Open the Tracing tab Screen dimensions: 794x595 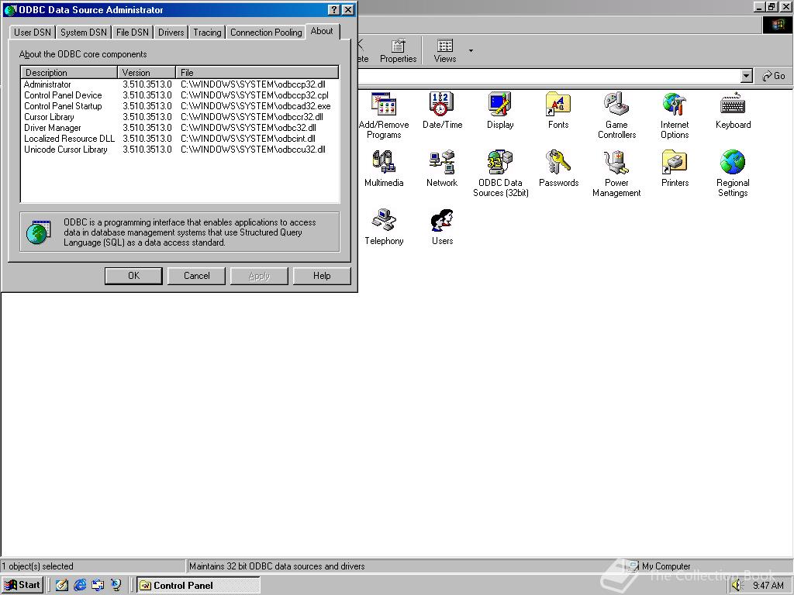[x=207, y=33]
